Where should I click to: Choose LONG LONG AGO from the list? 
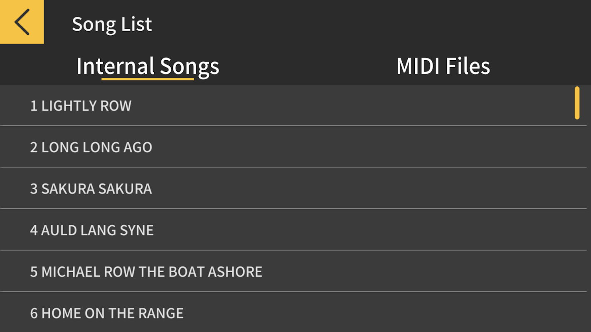[91, 147]
